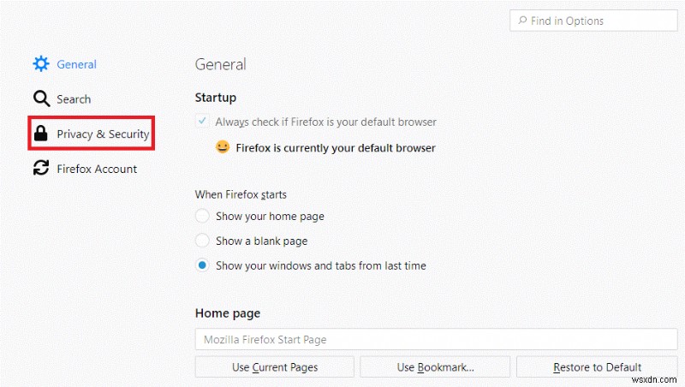Go to Privacy & Security settings
The image size is (685, 387).
pyautogui.click(x=103, y=134)
